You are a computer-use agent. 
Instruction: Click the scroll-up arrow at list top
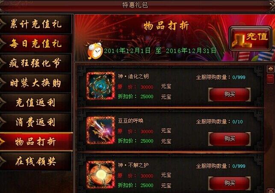coord(271,69)
